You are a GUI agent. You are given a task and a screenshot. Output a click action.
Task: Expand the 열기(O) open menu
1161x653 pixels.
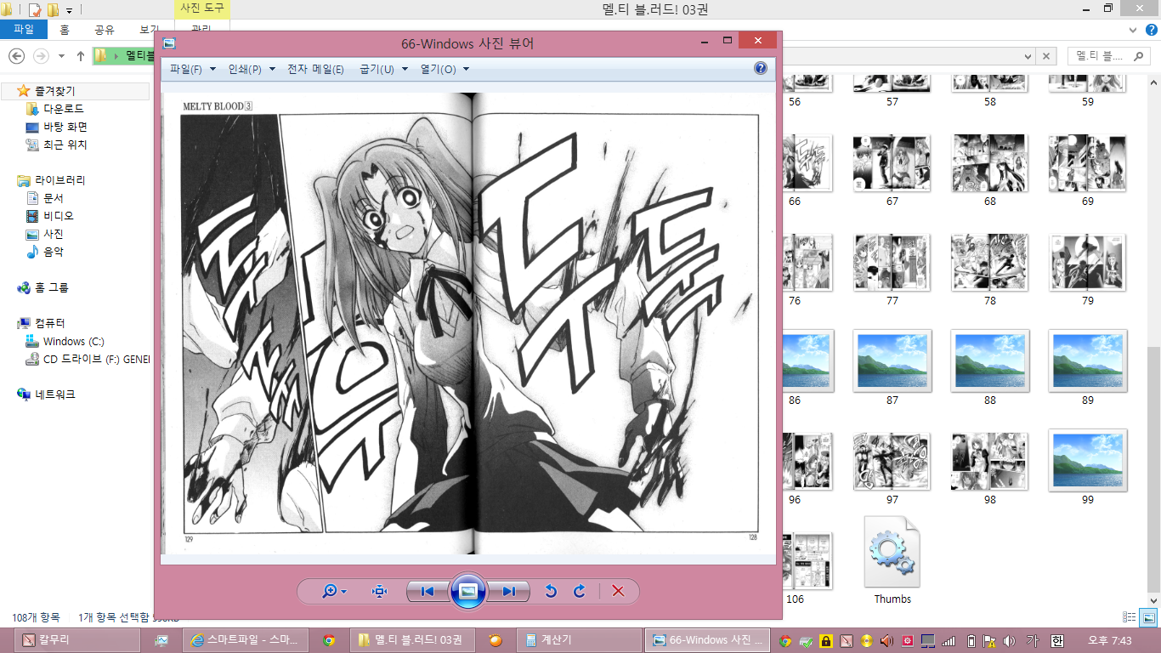pos(444,70)
